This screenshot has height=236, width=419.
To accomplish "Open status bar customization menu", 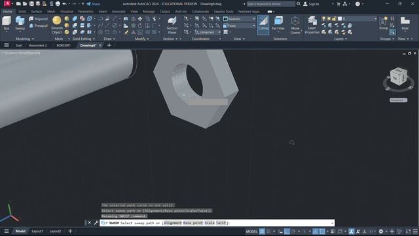I will pyautogui.click(x=415, y=231).
